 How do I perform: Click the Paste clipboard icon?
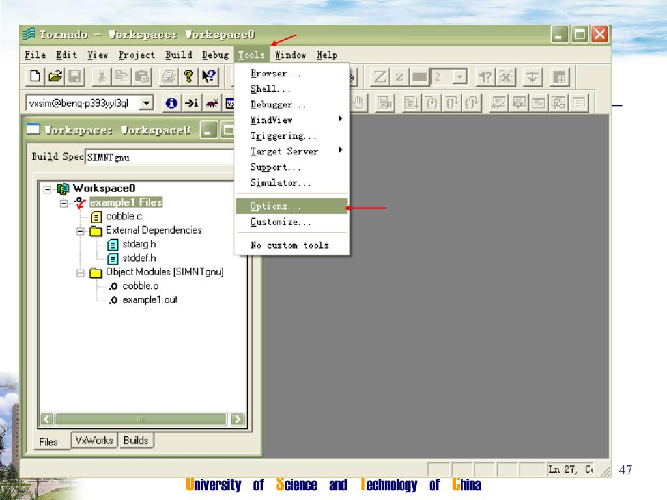point(141,77)
